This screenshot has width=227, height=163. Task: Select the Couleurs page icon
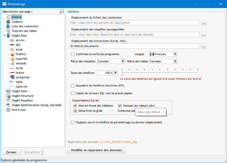click(x=8, y=22)
